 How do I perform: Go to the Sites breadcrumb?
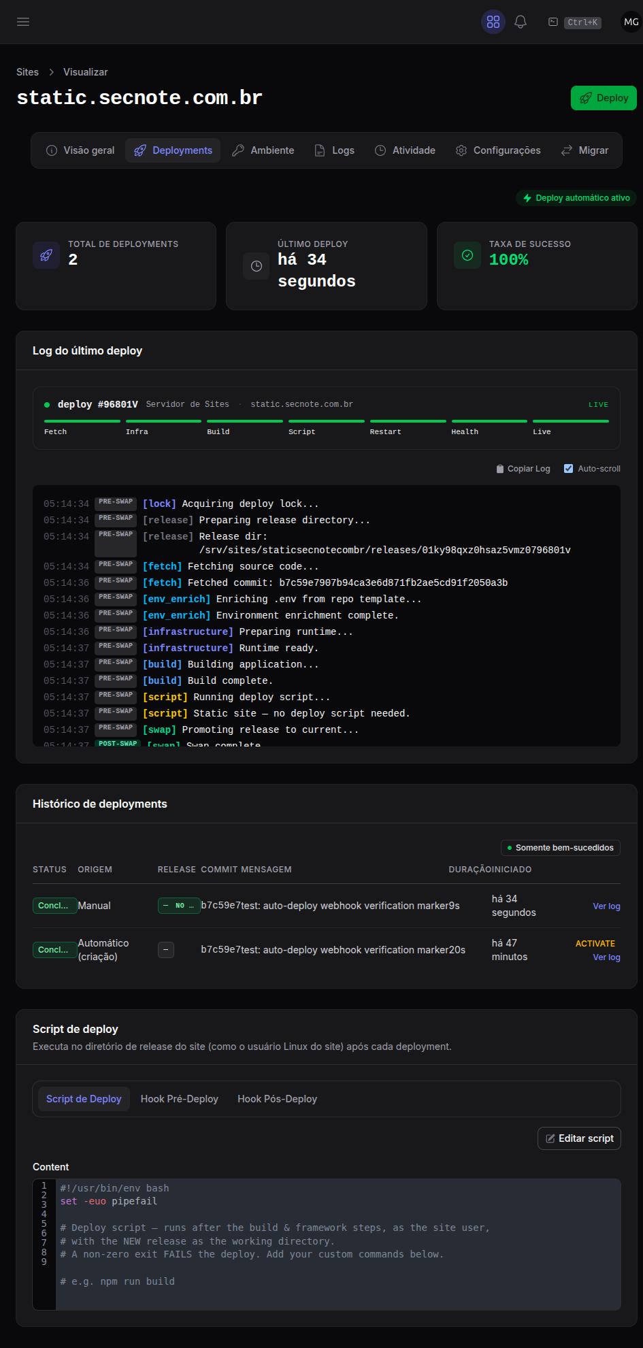click(27, 72)
